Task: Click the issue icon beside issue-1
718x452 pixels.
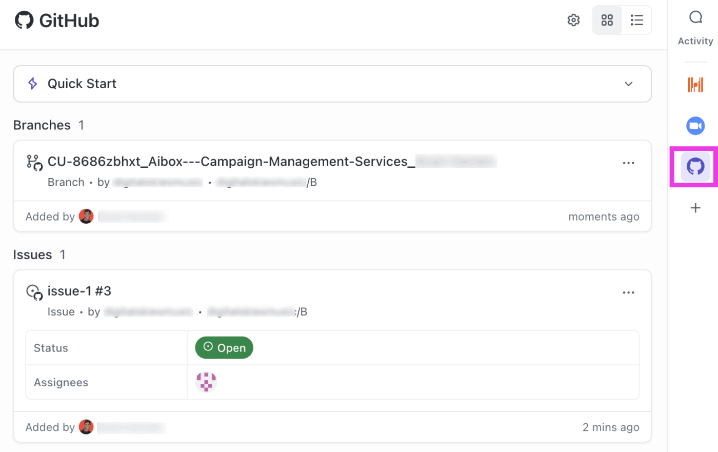Action: point(34,291)
